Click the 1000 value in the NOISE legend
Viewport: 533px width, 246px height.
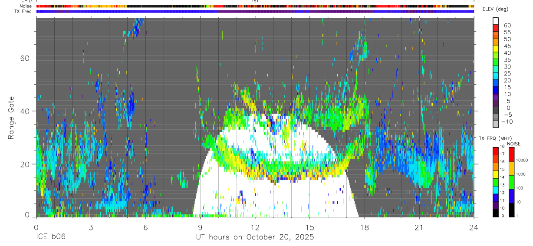[520, 174]
